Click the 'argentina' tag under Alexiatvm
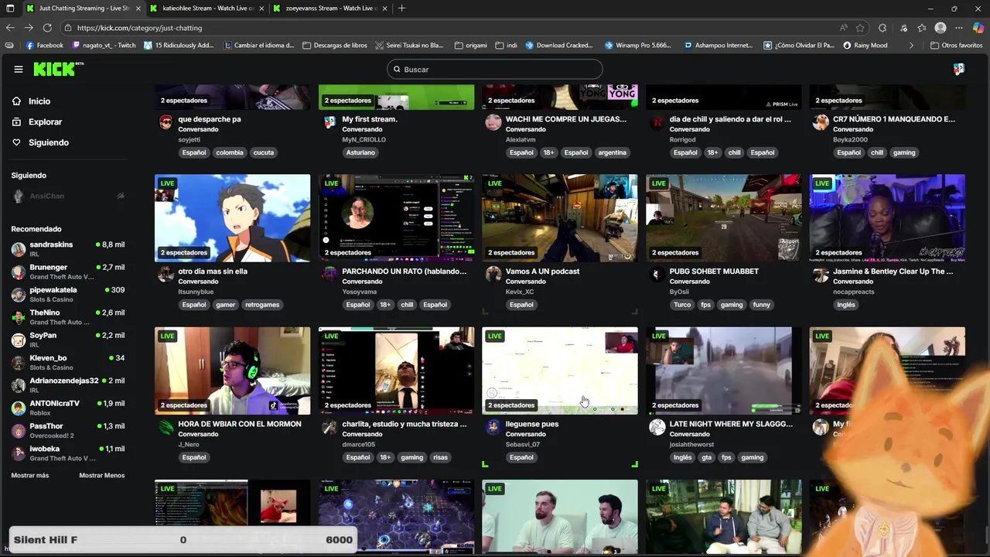990x557 pixels. 612,152
